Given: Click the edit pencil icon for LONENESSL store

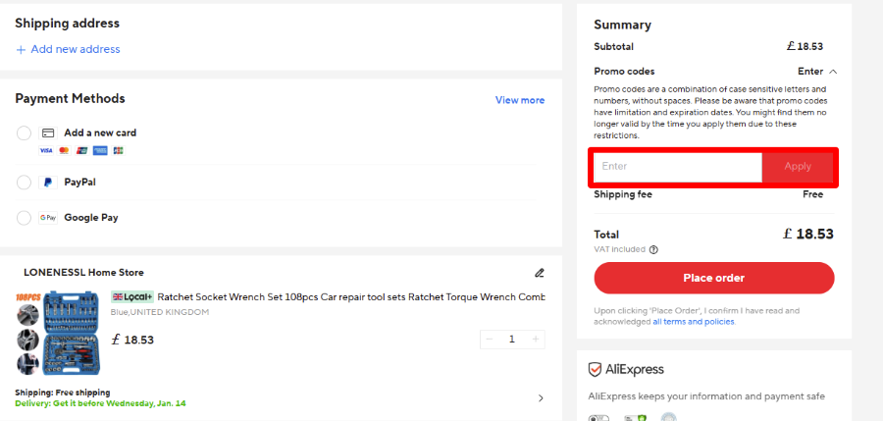Looking at the screenshot, I should tap(539, 273).
